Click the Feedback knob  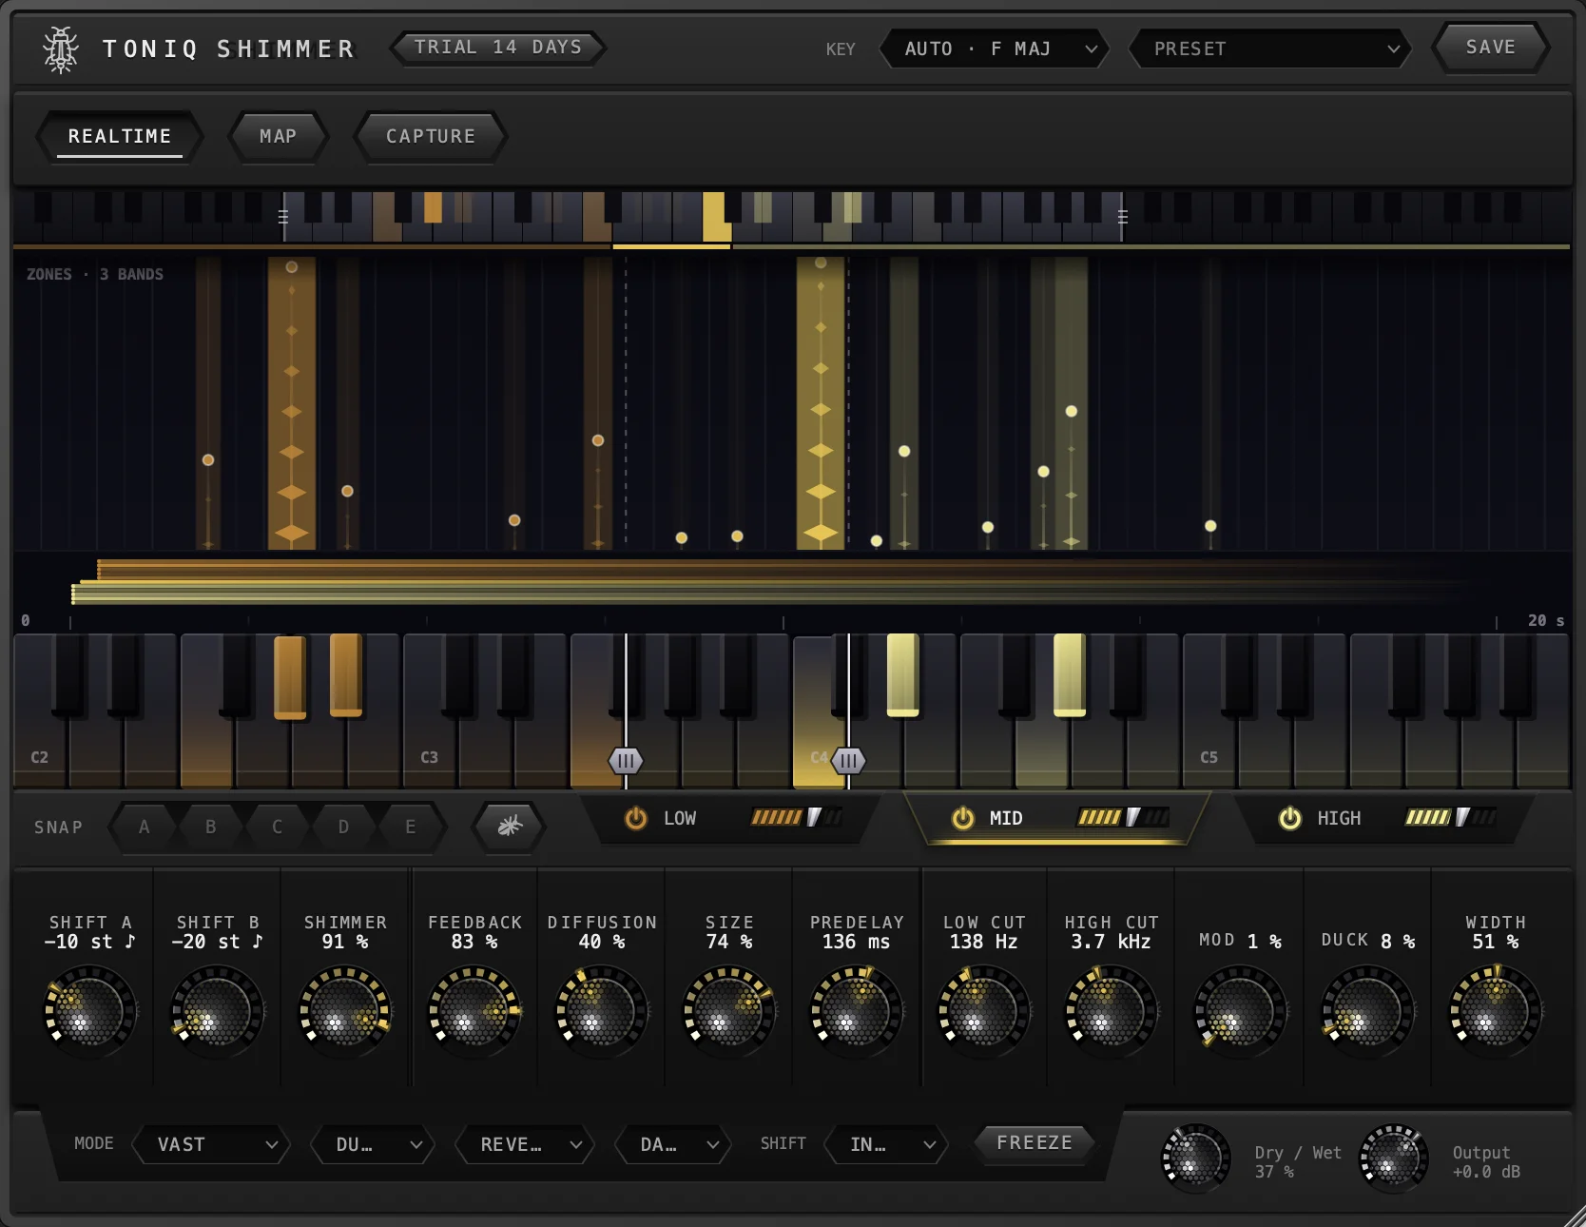(x=474, y=1011)
